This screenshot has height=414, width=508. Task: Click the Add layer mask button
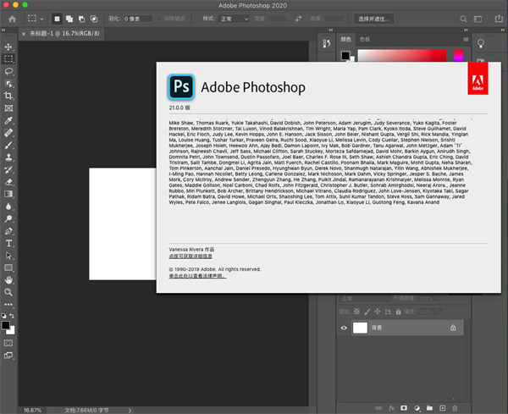404,408
